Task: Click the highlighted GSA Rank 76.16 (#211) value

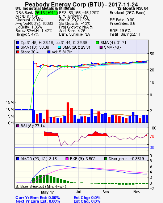Action: [x=46, y=13]
